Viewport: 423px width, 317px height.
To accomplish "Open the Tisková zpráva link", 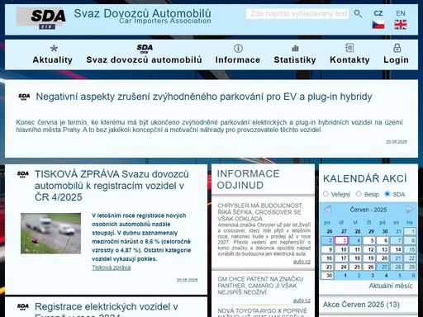I will click(x=112, y=267).
